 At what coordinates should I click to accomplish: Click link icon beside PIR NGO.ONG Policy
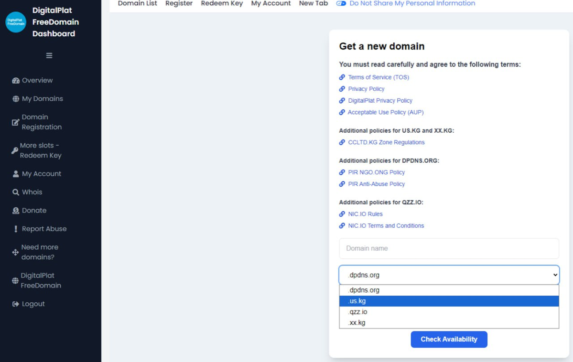pyautogui.click(x=342, y=172)
